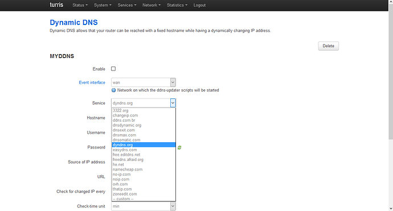Open the Event interface wan dropdown
Viewport: 393px width, 211px height.
144,82
